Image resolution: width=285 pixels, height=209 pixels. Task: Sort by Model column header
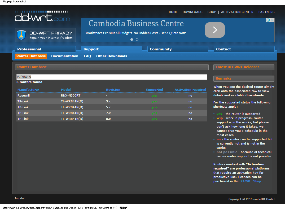66,90
